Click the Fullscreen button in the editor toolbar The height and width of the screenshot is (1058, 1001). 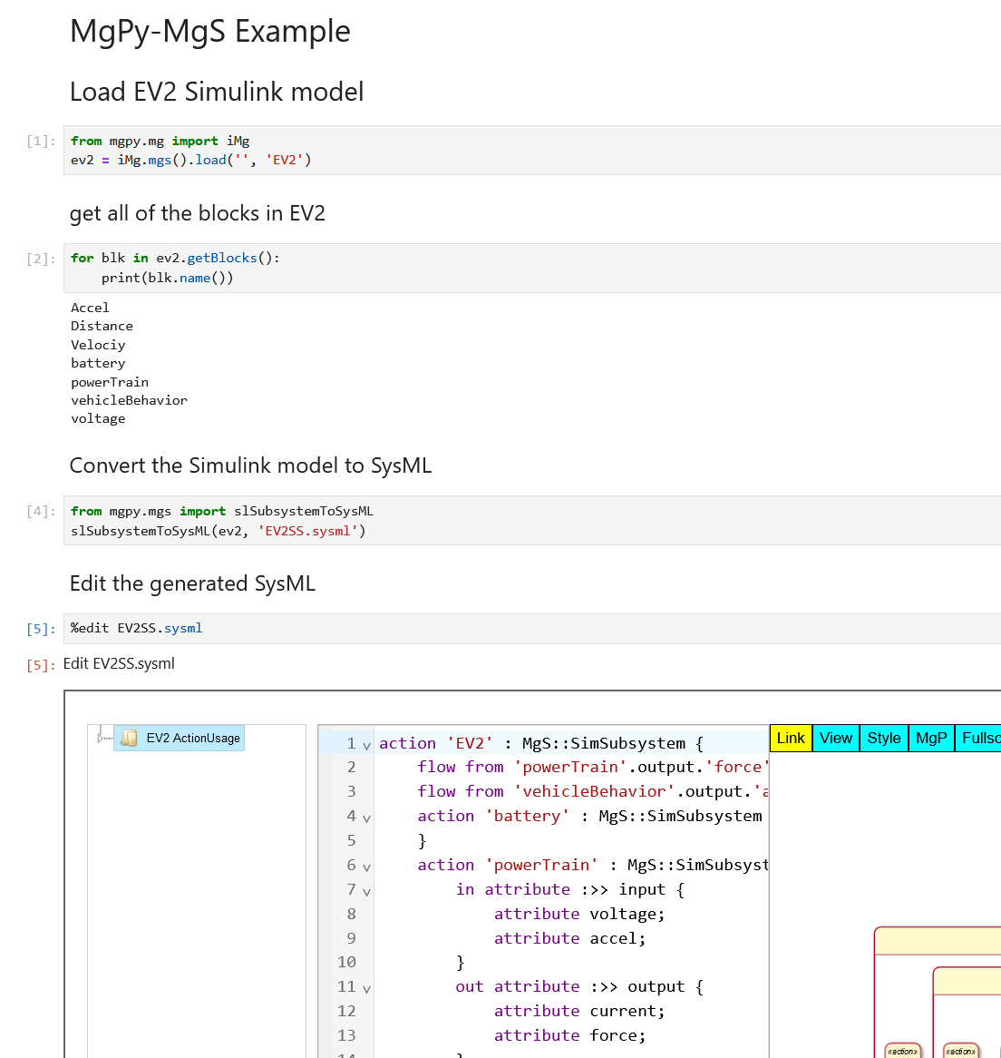[x=984, y=738]
